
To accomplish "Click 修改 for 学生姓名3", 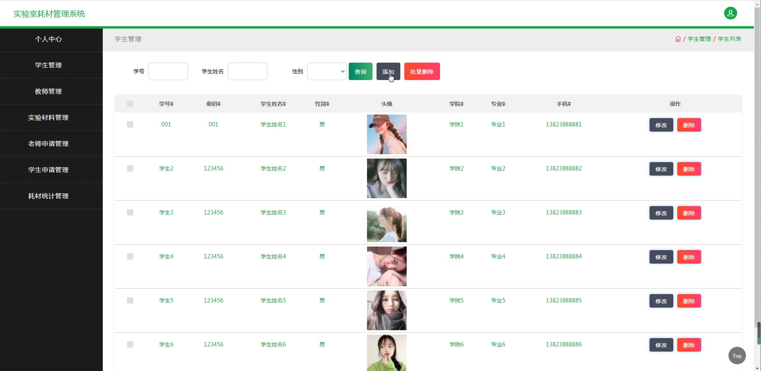I will [661, 213].
